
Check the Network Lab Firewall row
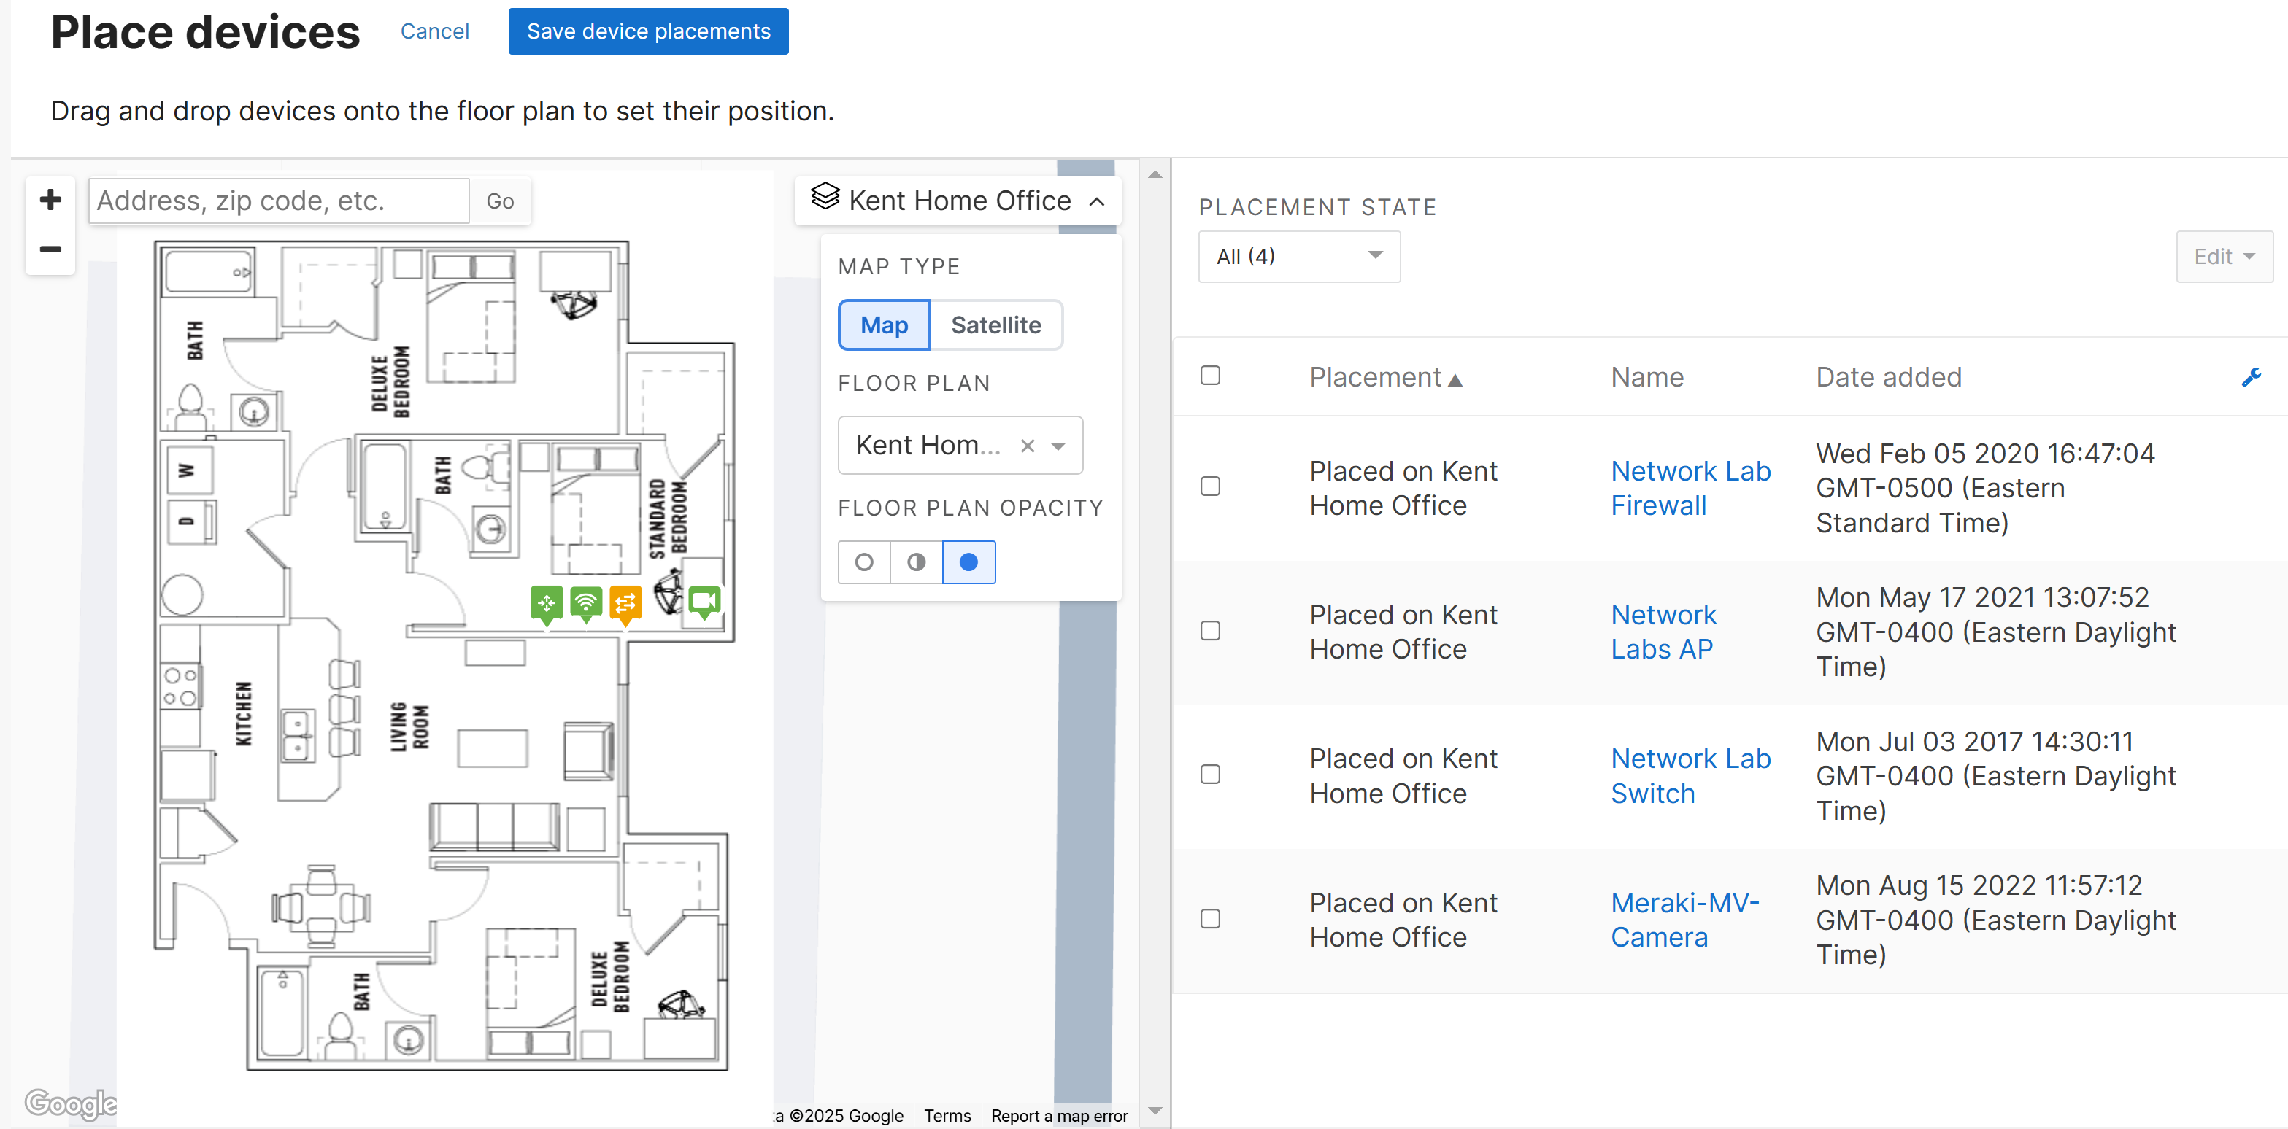[1211, 486]
